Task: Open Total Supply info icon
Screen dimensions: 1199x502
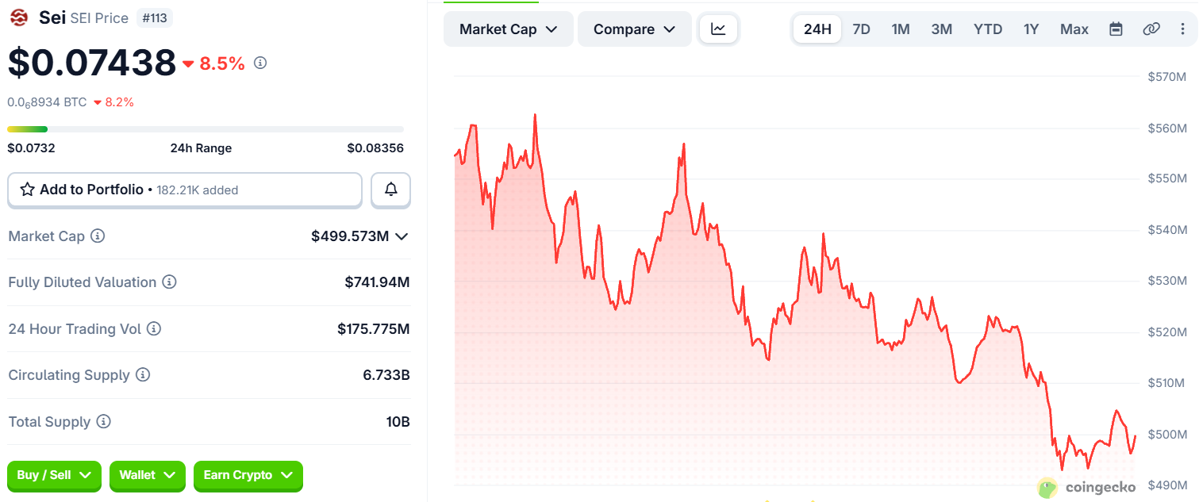Action: pyautogui.click(x=104, y=421)
